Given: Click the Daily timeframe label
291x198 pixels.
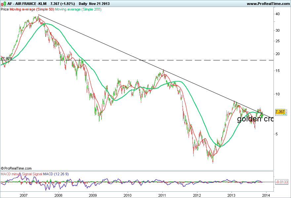Looking at the screenshot, I should coord(83,4).
